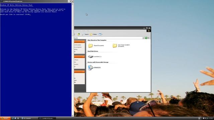Collapse the first orange sidebar panel
214x120 pixels.
point(83,42)
